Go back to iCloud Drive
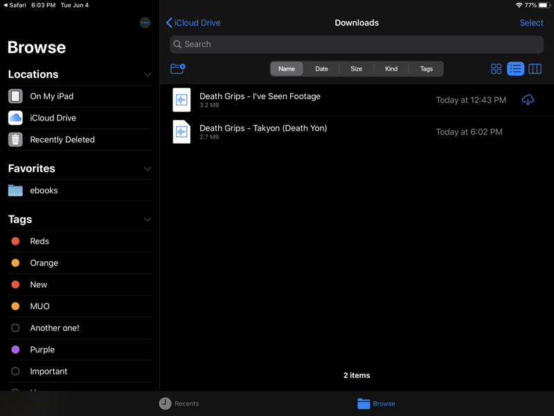Image resolution: width=554 pixels, height=416 pixels. [x=193, y=23]
